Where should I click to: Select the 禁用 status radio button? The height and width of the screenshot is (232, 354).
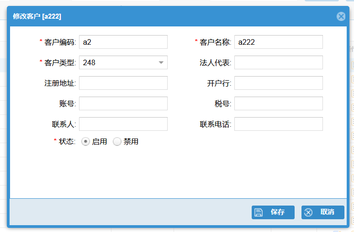[117, 142]
